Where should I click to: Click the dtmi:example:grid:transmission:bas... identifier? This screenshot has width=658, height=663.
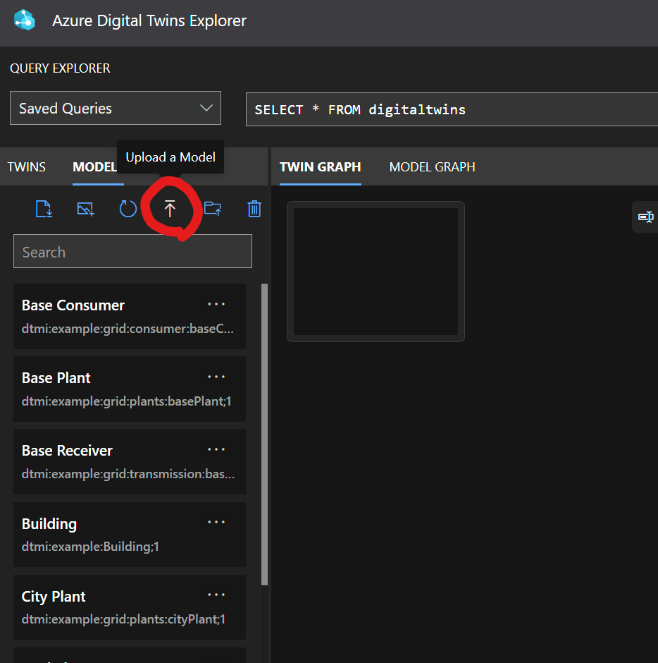click(x=128, y=474)
